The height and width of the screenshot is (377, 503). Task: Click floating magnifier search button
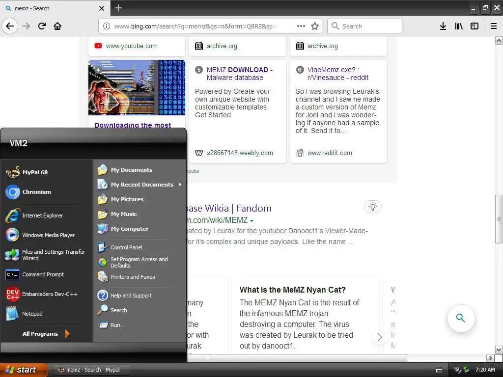coord(461,318)
